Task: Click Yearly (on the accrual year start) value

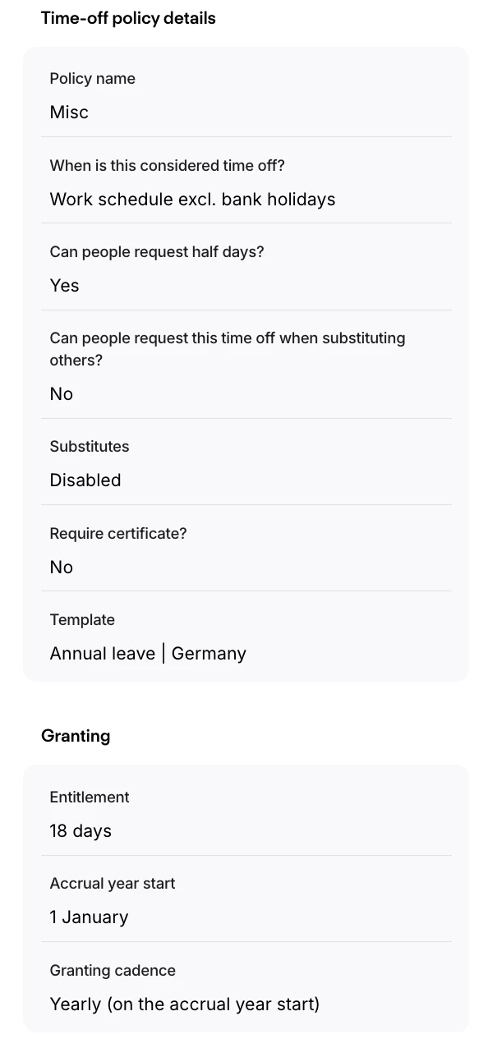Action: [185, 1004]
